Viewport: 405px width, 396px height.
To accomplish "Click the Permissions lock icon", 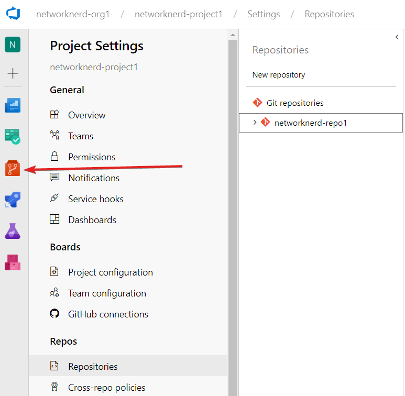I will coord(54,156).
